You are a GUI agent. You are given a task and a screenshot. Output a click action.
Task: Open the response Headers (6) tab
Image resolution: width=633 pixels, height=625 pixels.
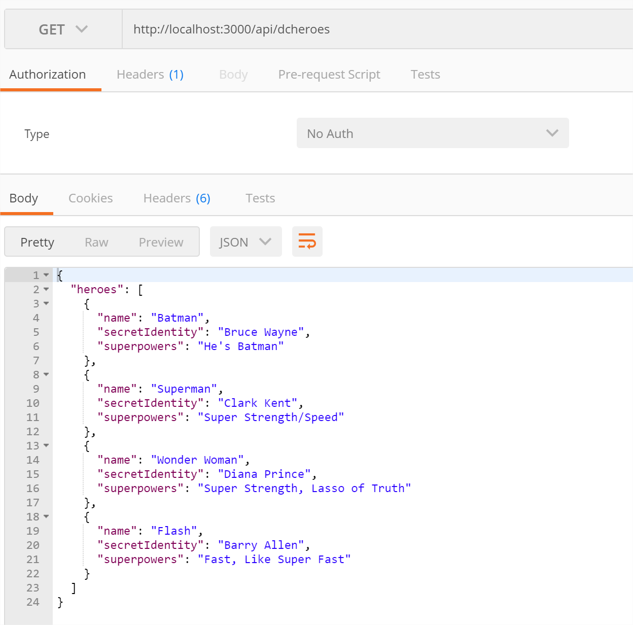pos(177,198)
